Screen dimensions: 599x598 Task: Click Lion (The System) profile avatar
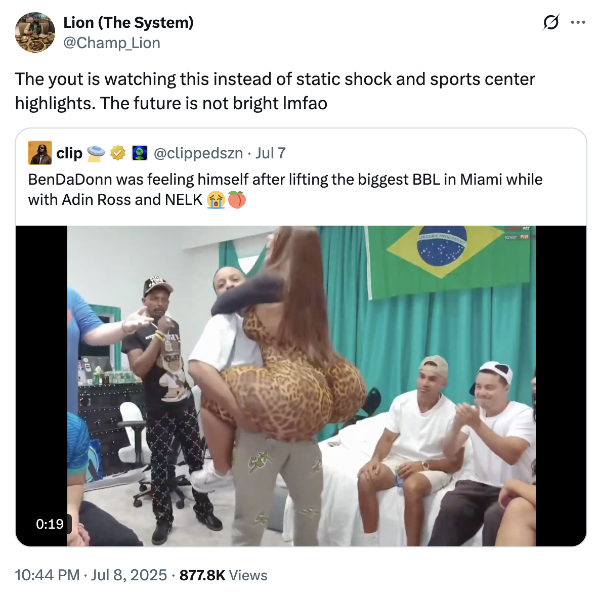pyautogui.click(x=35, y=33)
